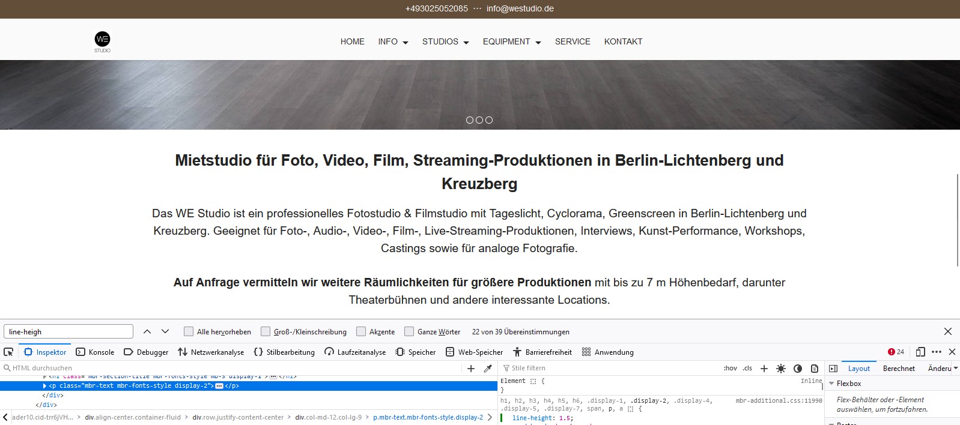This screenshot has width=960, height=425.
Task: Click the find-in-page search field
Action: tap(68, 331)
